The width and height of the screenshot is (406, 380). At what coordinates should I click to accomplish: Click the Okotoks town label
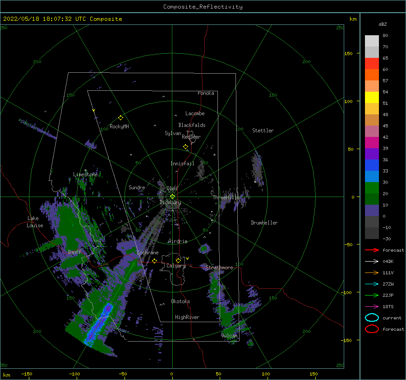click(180, 301)
